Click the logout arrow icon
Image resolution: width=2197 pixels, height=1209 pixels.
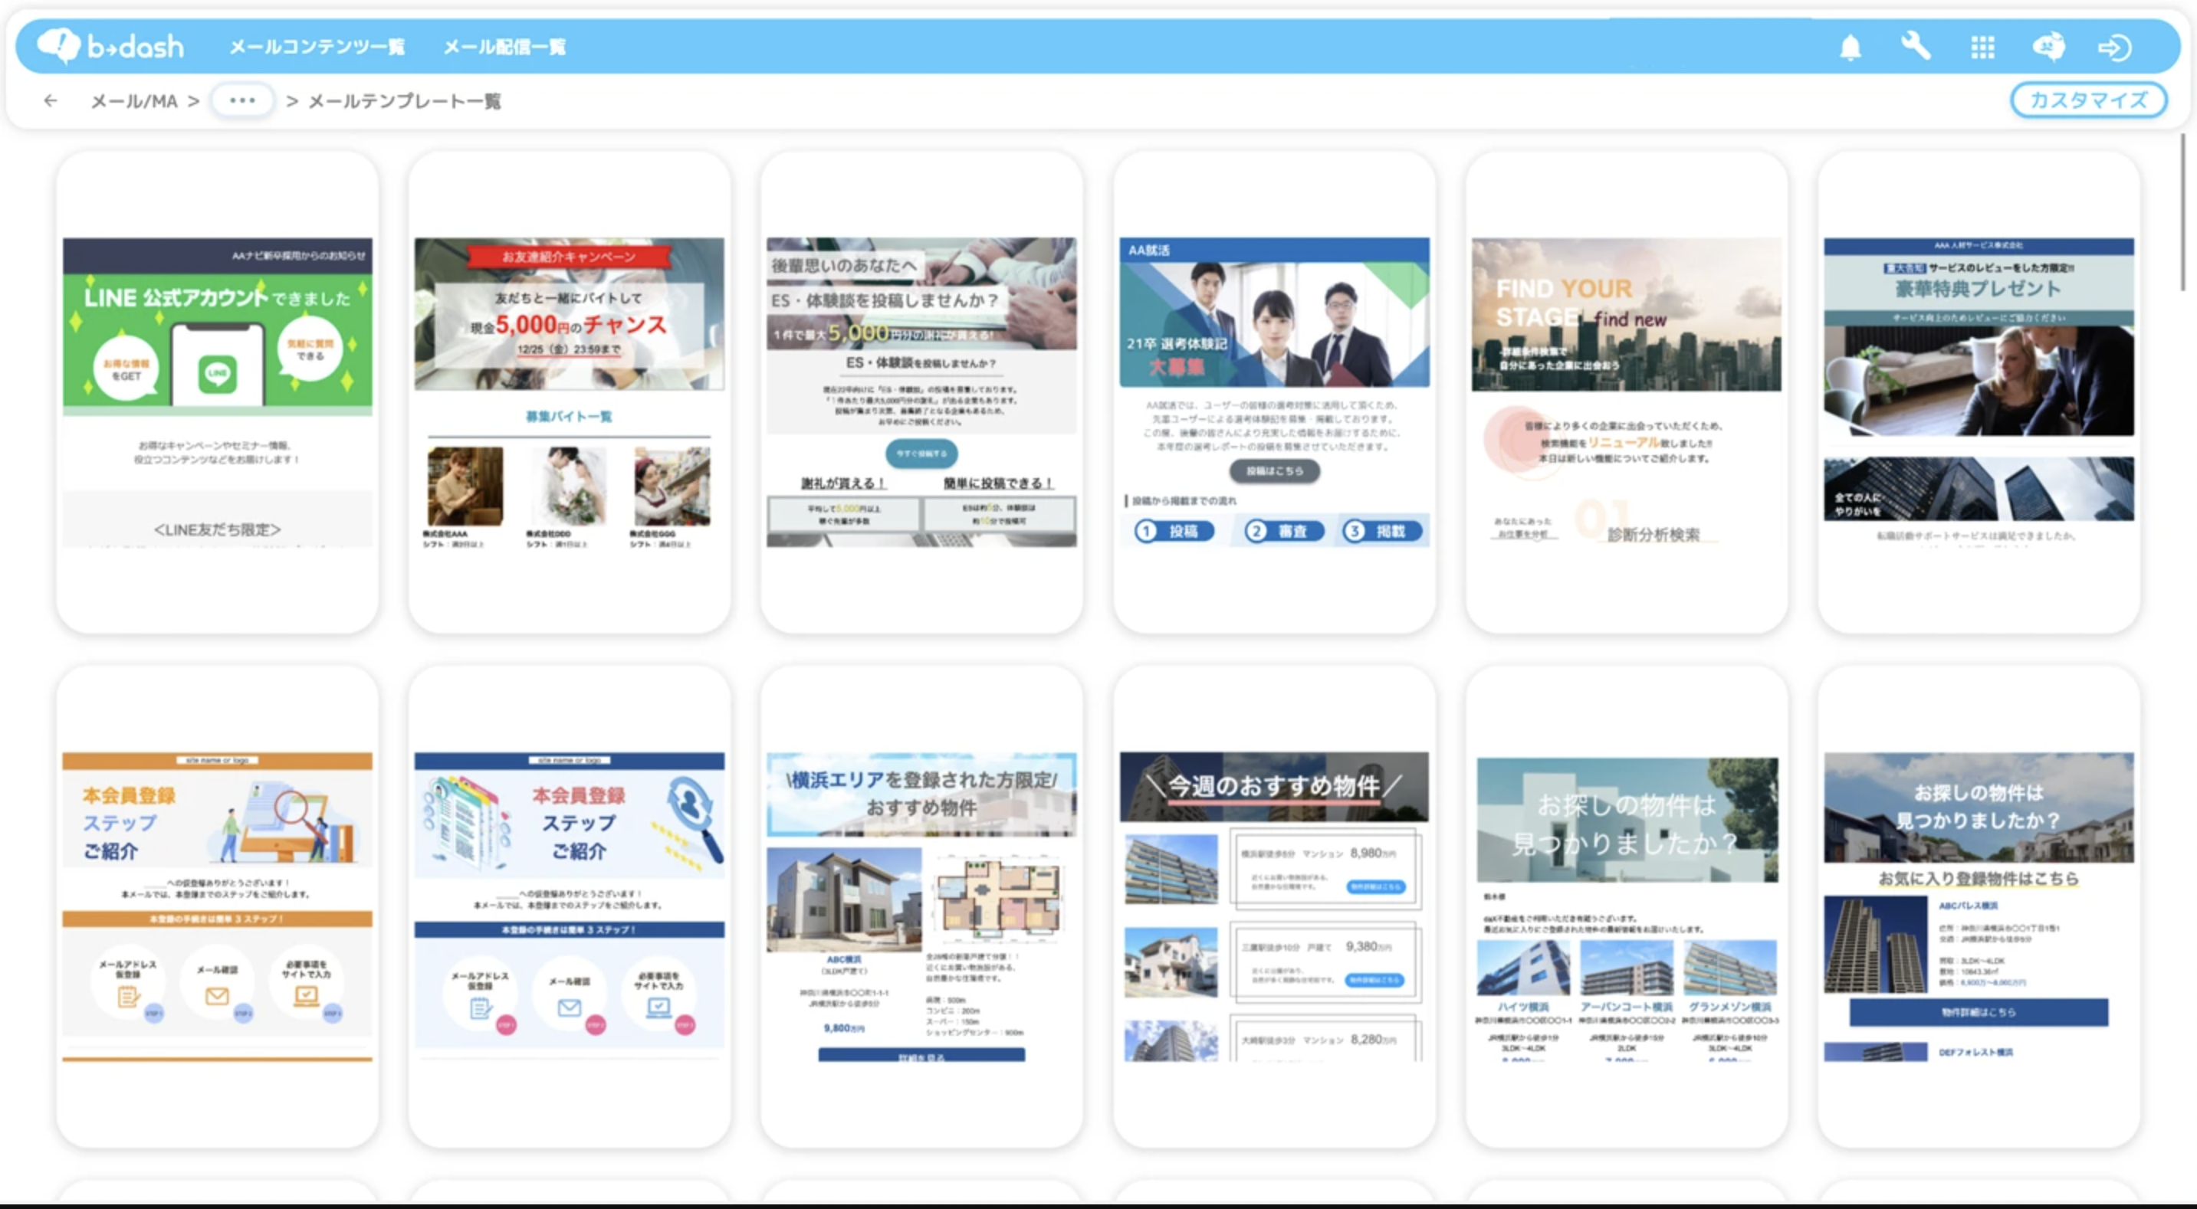tap(2114, 47)
